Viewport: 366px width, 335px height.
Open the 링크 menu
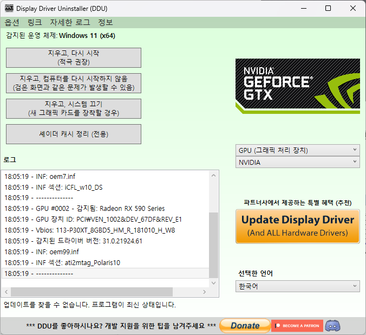[35, 22]
